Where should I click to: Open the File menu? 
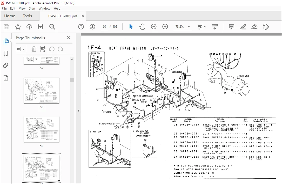pos(4,9)
